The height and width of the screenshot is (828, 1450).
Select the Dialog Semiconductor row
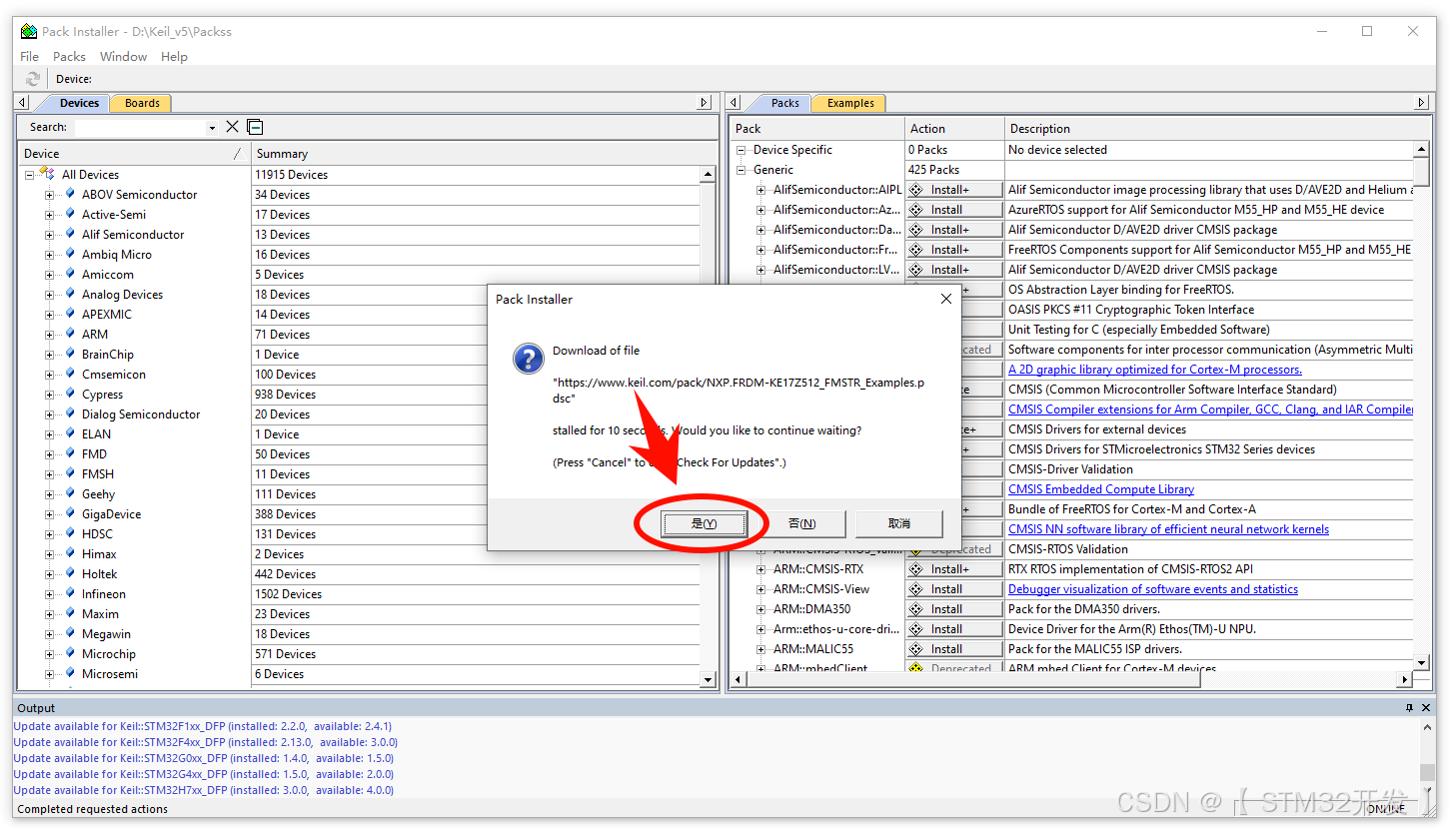tap(140, 414)
